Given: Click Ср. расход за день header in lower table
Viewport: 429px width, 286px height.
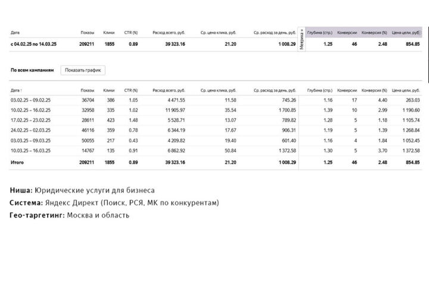Looking at the screenshot, I should click(x=275, y=91).
